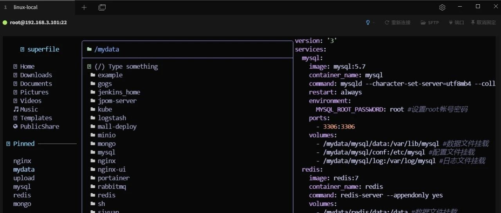This screenshot has width=501, height=213.
Task: Open the SFTP file browser
Action: pos(430,23)
